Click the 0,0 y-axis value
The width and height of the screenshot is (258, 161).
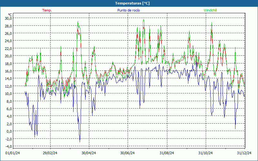click(9, 131)
